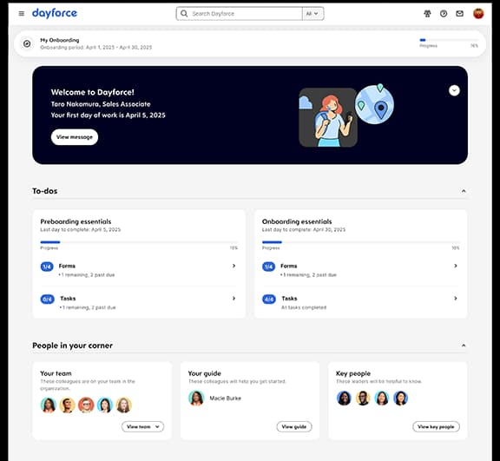
Task: Open Onboarding essentials Tasks chevron
Action: 456,298
